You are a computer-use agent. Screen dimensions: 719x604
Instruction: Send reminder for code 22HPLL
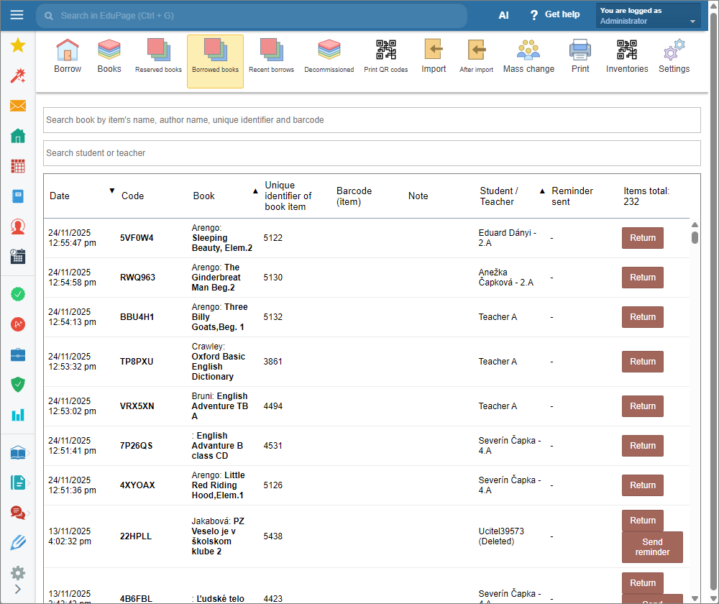click(651, 547)
